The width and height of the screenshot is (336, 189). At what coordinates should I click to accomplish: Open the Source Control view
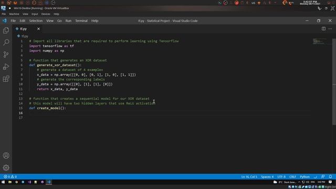(x=6, y=55)
